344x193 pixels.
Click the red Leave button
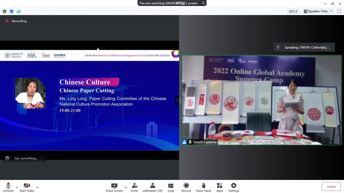pos(331,187)
